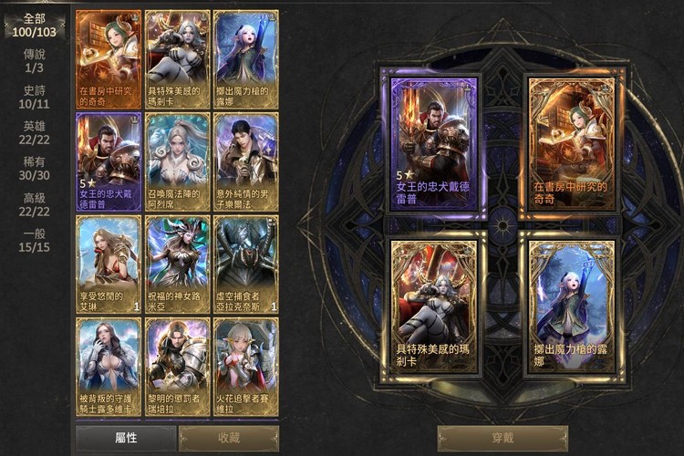Select card 意外純情的男子樂爾法
The image size is (684, 456).
[x=246, y=162]
